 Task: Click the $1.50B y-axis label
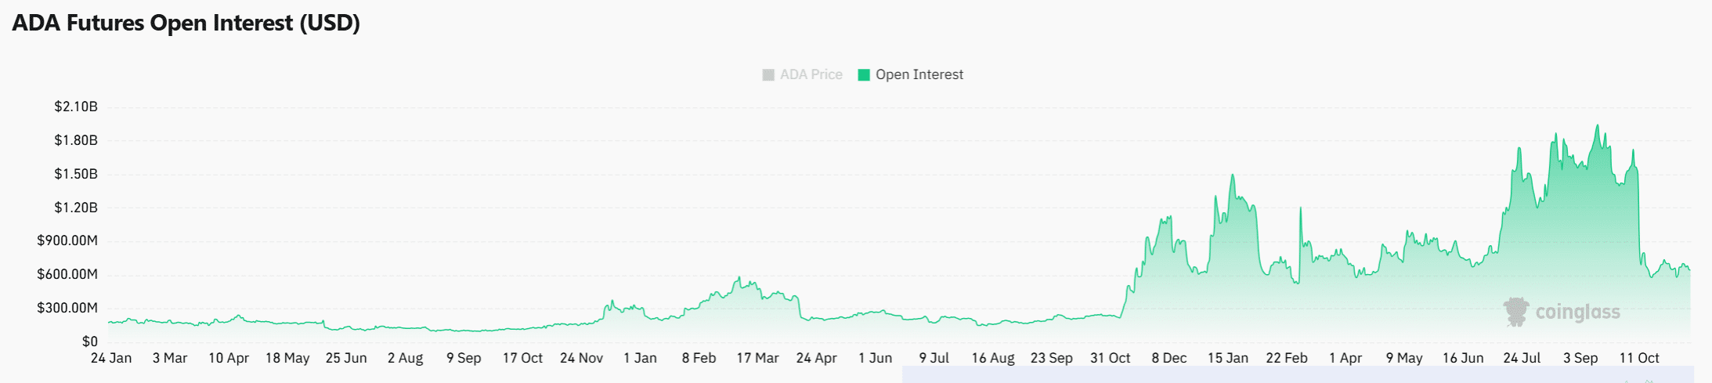76,174
